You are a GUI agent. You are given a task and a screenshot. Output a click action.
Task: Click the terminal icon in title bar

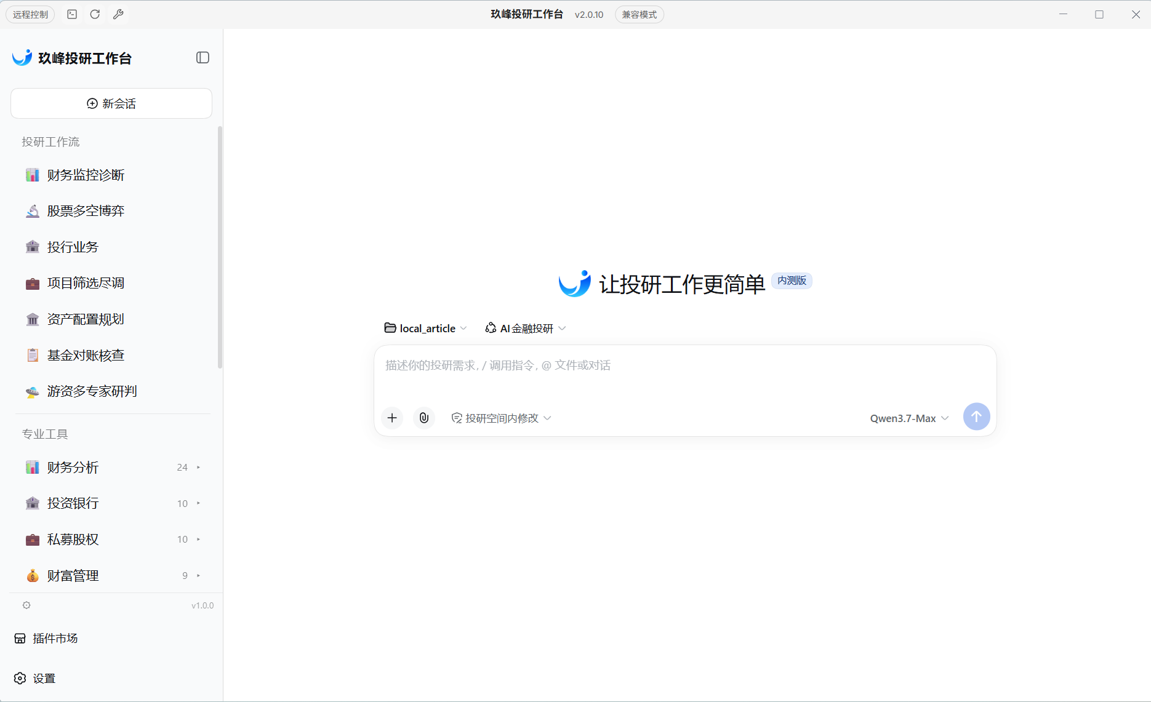pos(72,14)
